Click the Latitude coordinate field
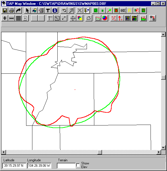Screen dimensions: 167x171 coord(14,166)
